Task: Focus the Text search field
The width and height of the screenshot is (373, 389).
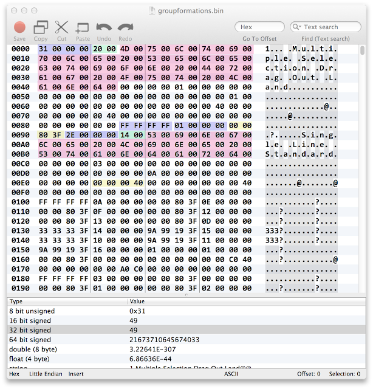Action: click(326, 27)
